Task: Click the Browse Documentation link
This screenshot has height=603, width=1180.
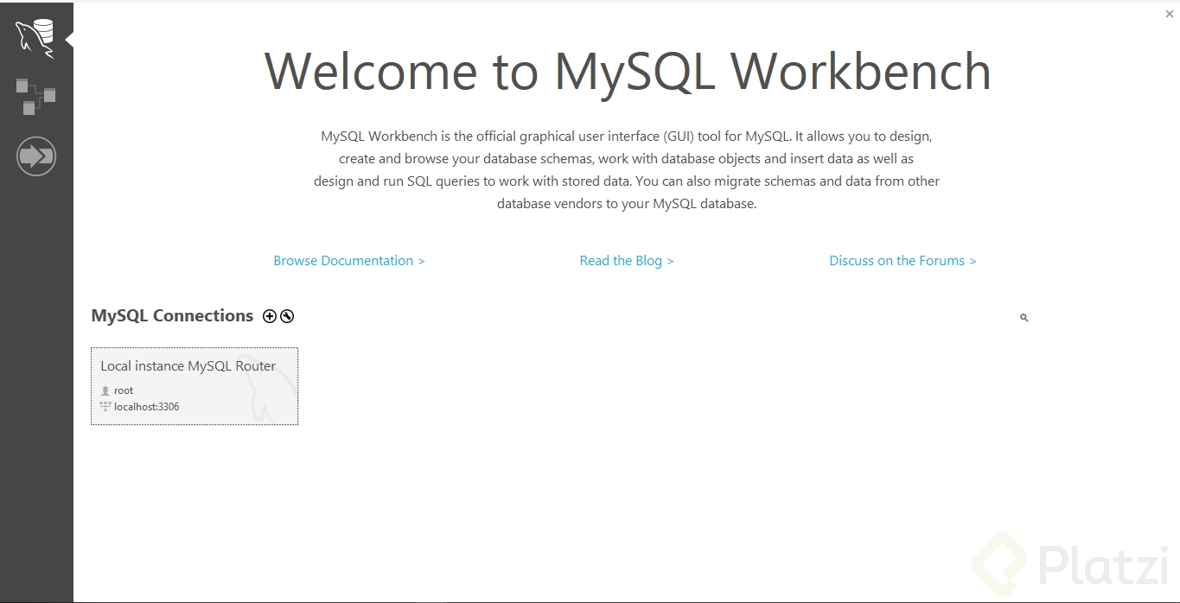Action: tap(349, 261)
